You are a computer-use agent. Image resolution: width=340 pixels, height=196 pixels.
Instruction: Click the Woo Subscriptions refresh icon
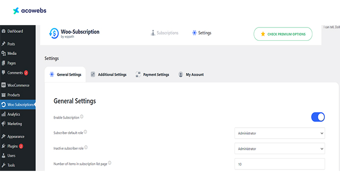click(x=3, y=105)
